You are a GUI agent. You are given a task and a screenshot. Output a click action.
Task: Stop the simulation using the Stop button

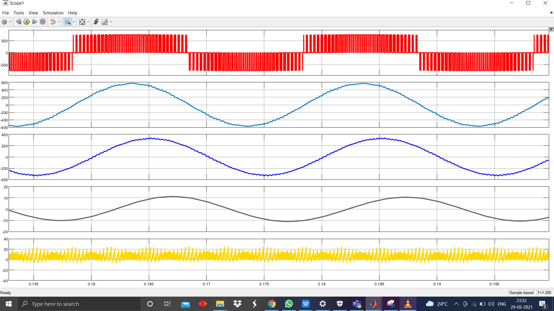[x=43, y=22]
